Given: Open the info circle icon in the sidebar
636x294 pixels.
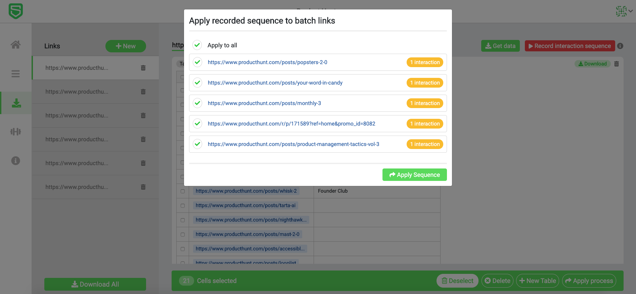Looking at the screenshot, I should [15, 161].
